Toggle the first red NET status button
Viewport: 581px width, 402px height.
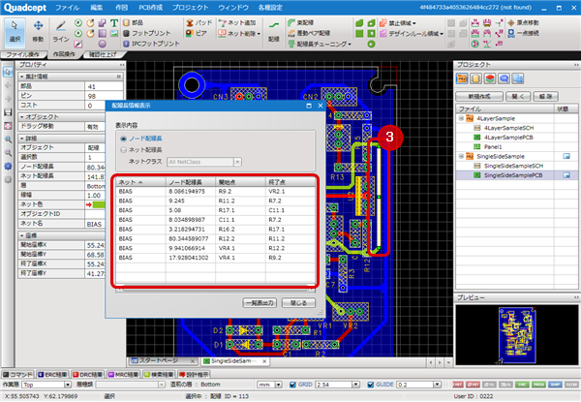pos(458,385)
